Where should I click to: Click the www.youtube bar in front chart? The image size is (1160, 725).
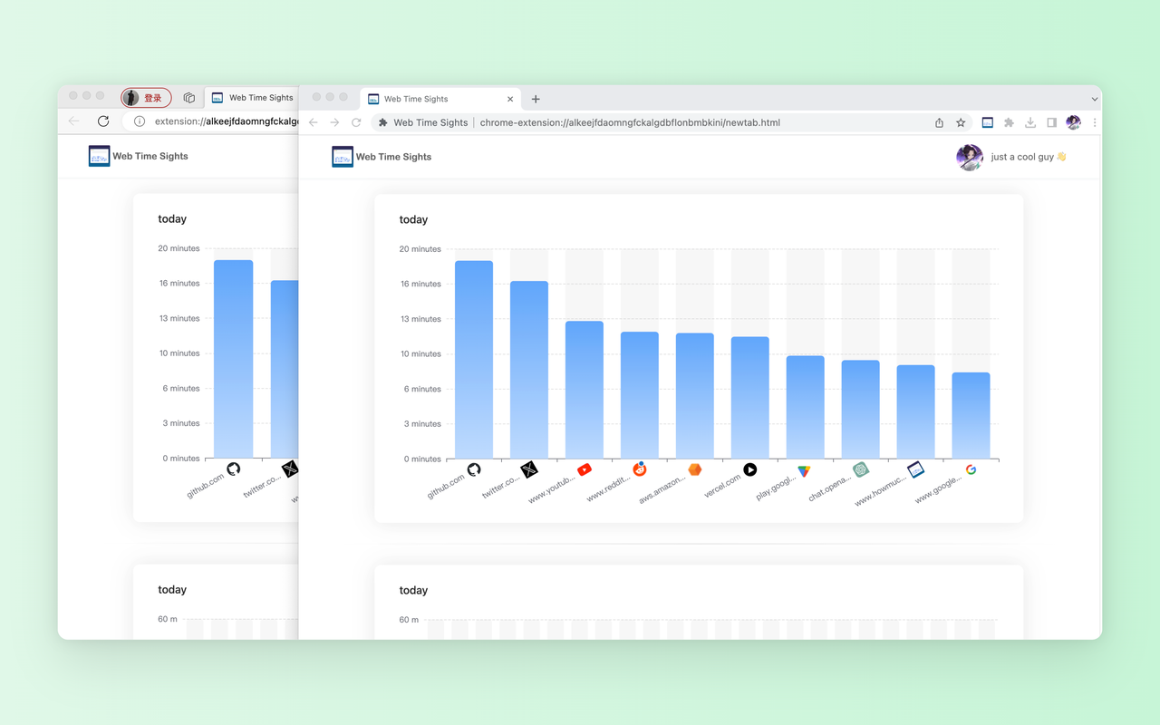pos(585,390)
